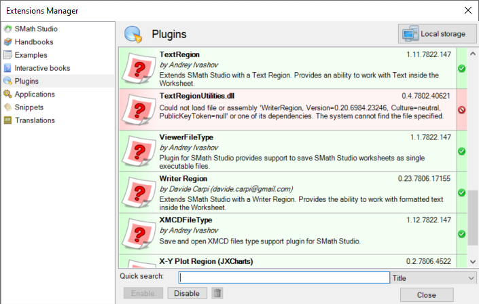The image size is (479, 304).
Task: Click the trash delete icon
Action: [217, 293]
